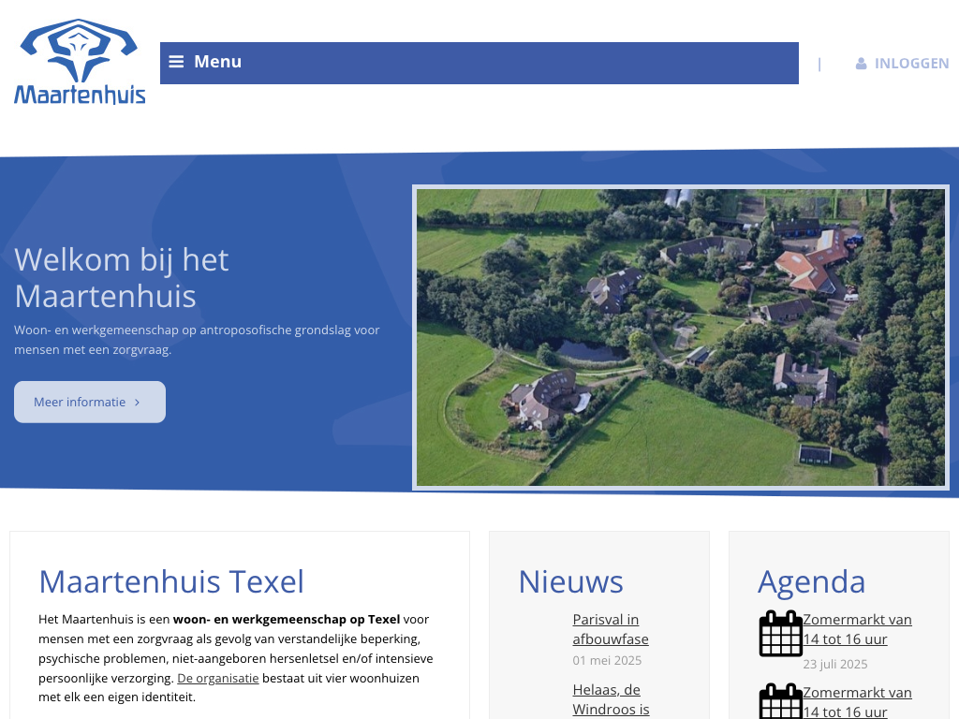
Task: Follow the De organisatie link
Action: (217, 678)
